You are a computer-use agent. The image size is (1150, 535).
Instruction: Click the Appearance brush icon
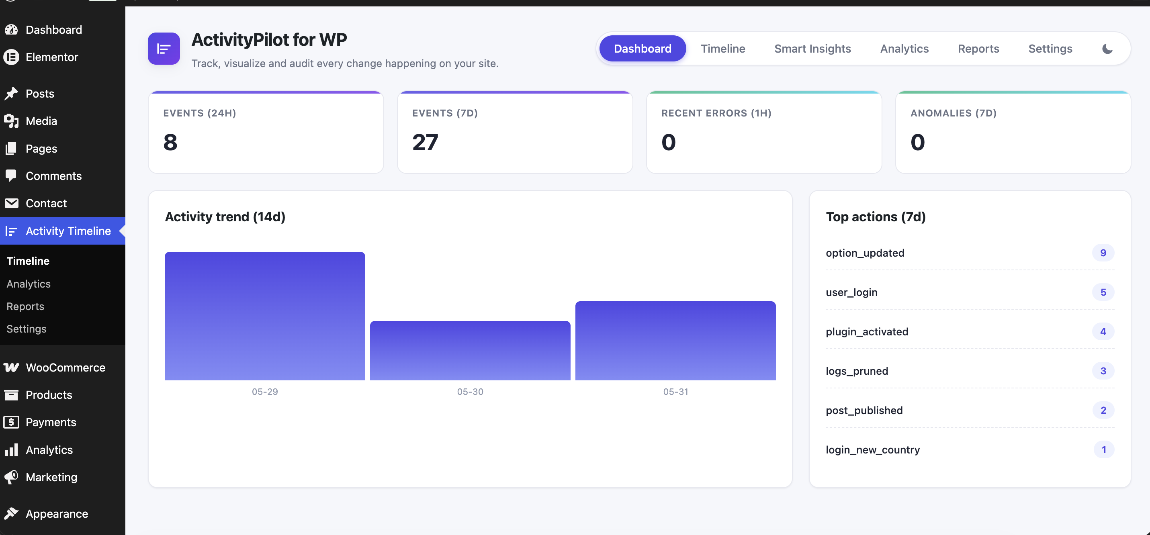pyautogui.click(x=12, y=514)
